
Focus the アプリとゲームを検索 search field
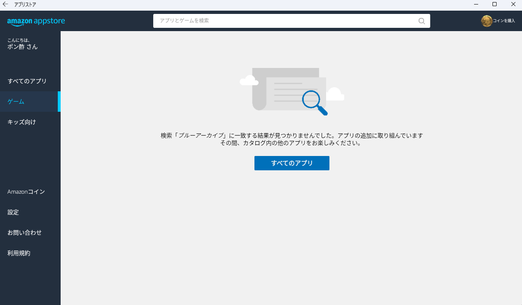pos(292,21)
